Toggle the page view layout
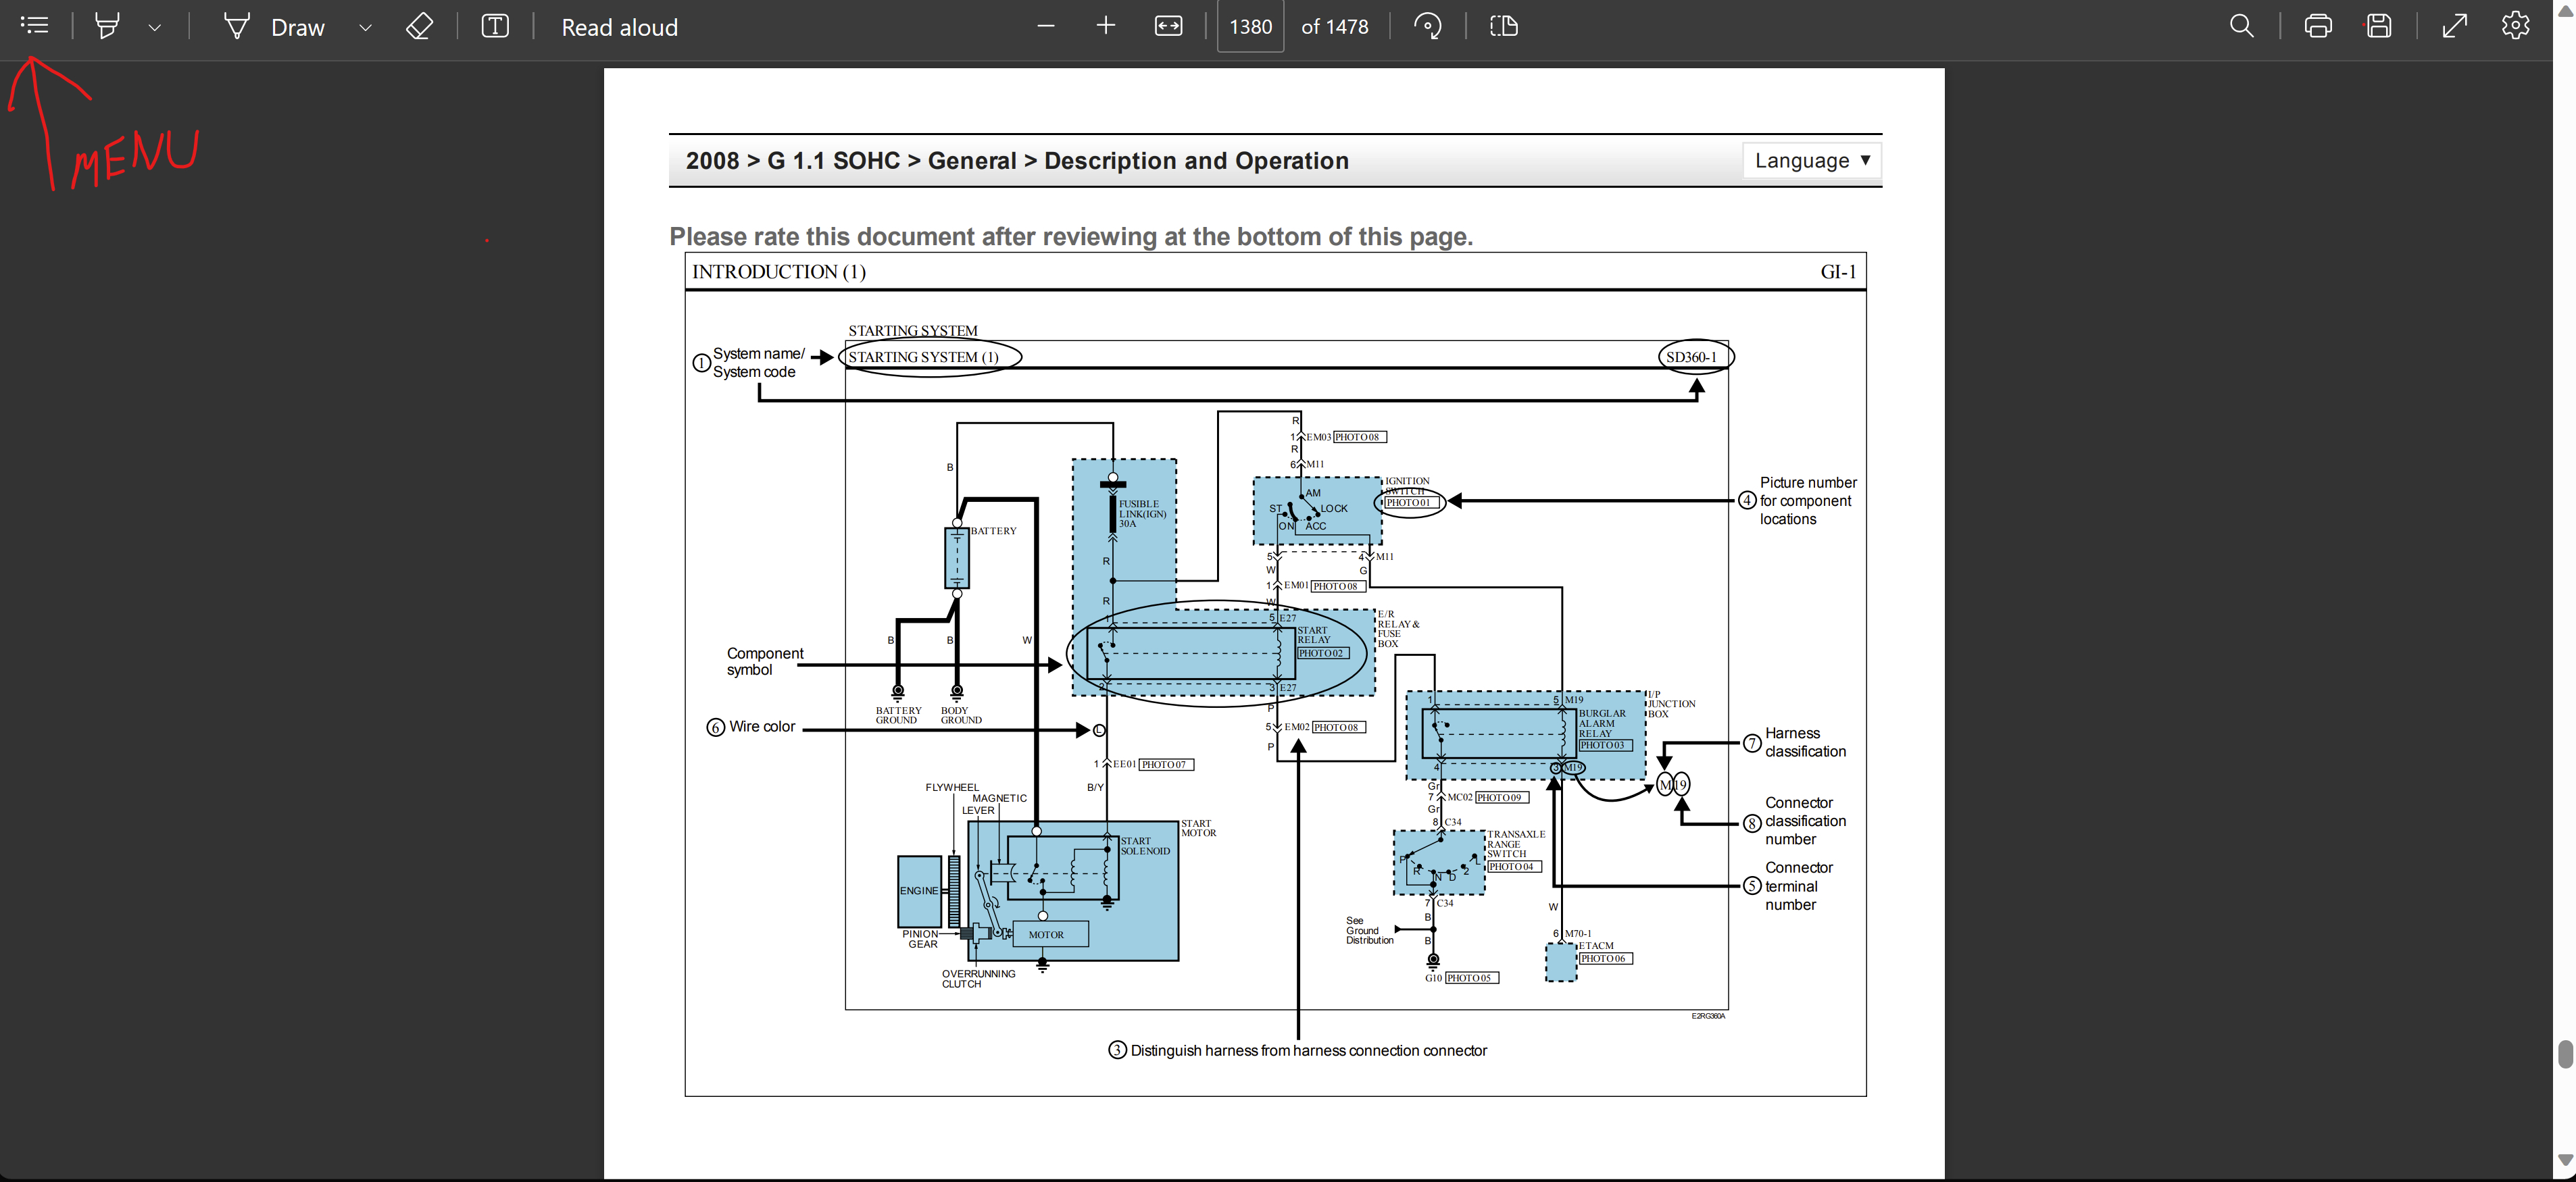Screen dimensions: 2576x1182 coord(1503,26)
